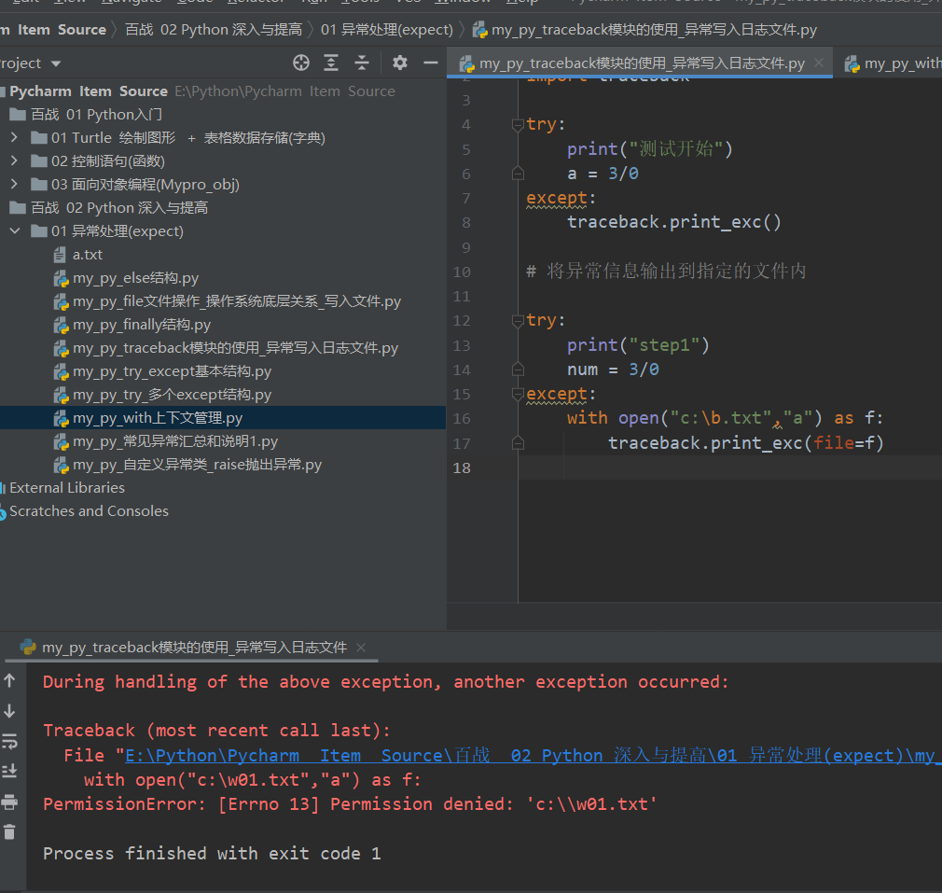Viewport: 942px width, 893px height.
Task: Click the Locate/Select Opened File target icon
Action: 301,63
